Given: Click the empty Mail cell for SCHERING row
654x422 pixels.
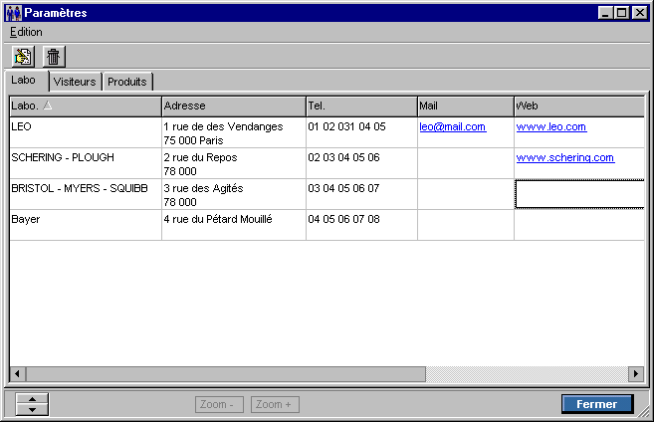Looking at the screenshot, I should 466,163.
